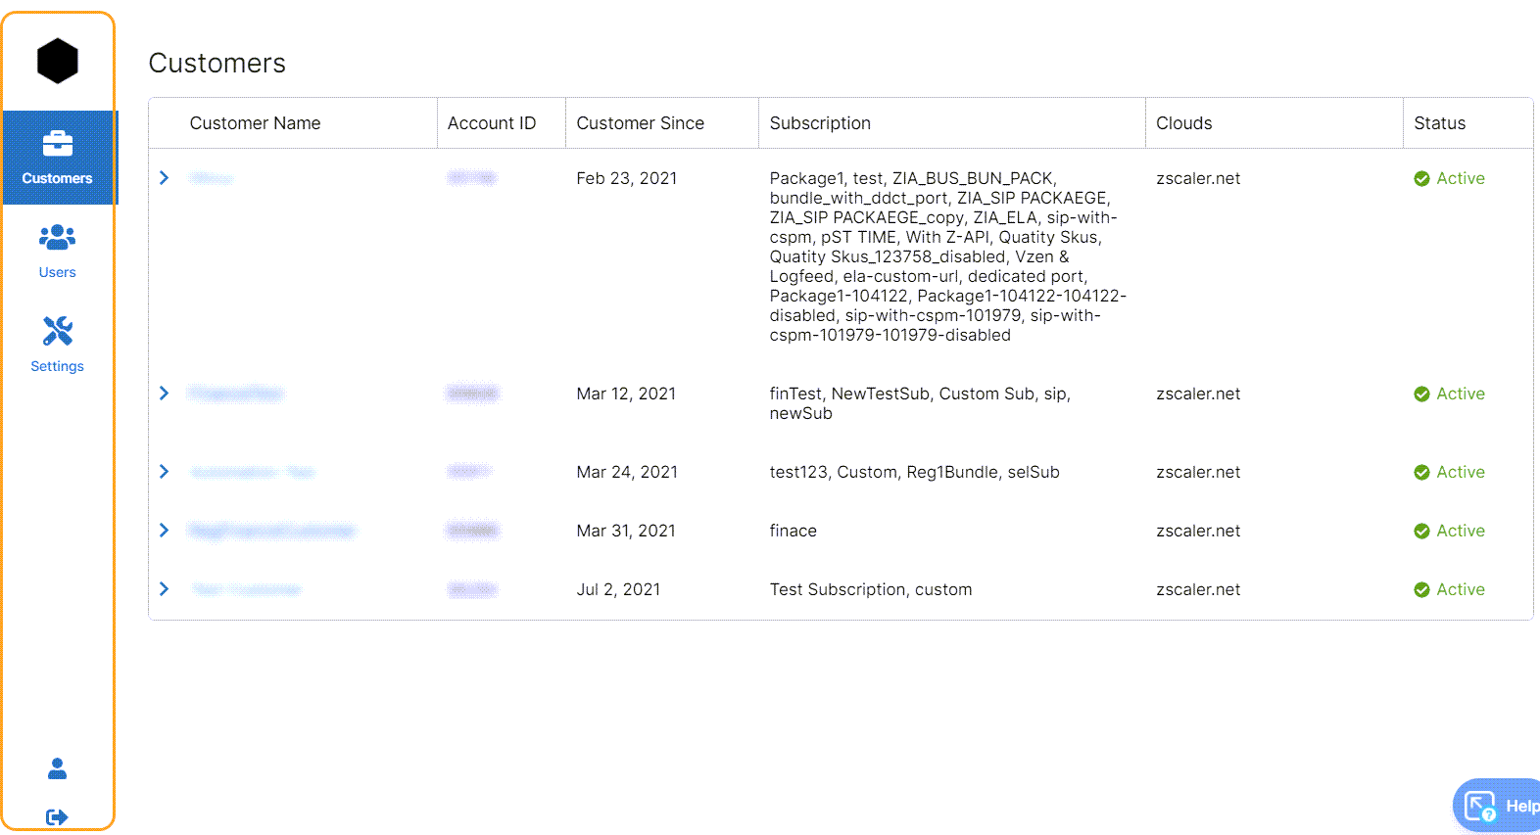Image resolution: width=1540 pixels, height=835 pixels.
Task: Click the black hexagon logo
Action: (x=57, y=61)
